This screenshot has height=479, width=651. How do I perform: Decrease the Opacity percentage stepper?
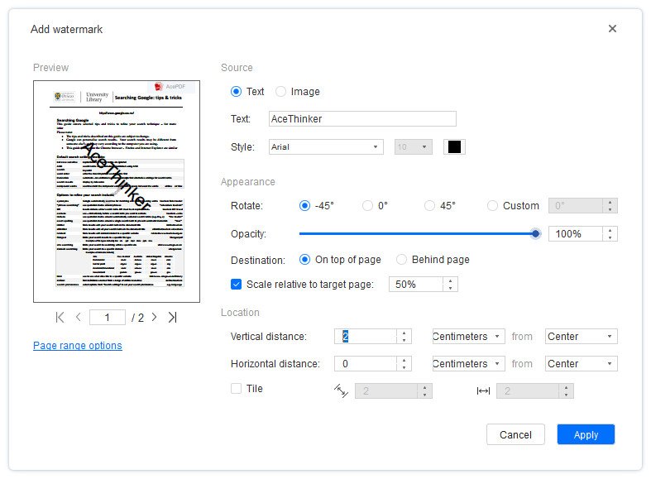[610, 237]
